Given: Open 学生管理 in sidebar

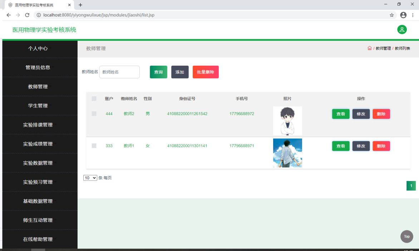Looking at the screenshot, I should pos(38,106).
